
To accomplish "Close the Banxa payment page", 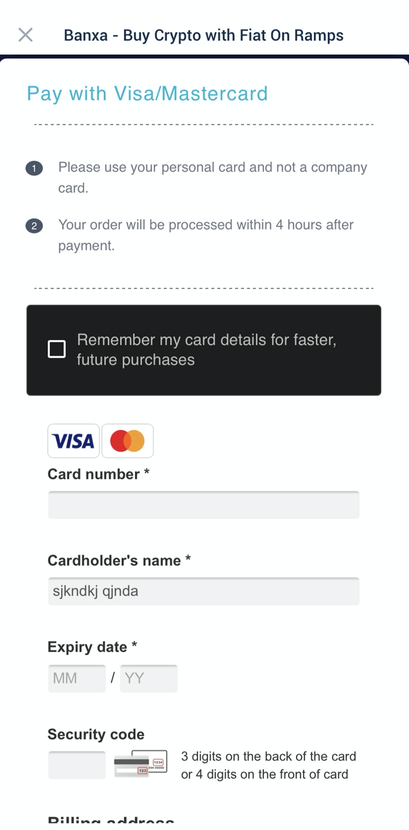I will (25, 35).
